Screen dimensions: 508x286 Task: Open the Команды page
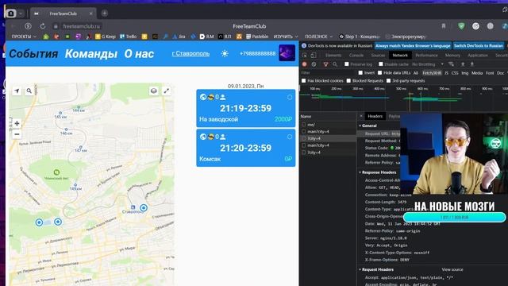point(91,54)
